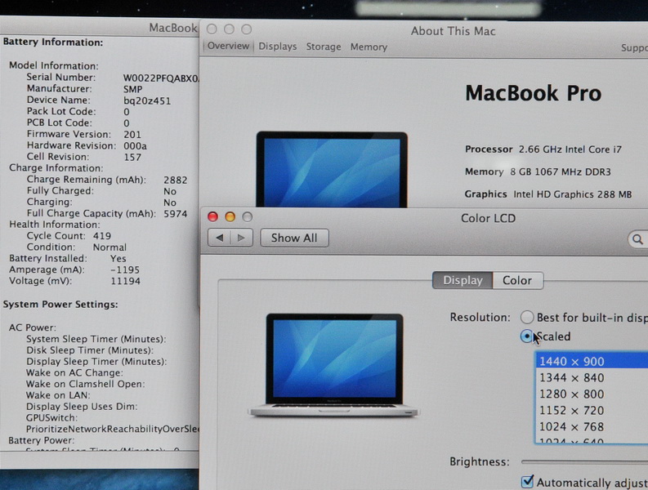Click the Full Charge Capacity value 5974
Image resolution: width=648 pixels, height=490 pixels.
coord(175,214)
